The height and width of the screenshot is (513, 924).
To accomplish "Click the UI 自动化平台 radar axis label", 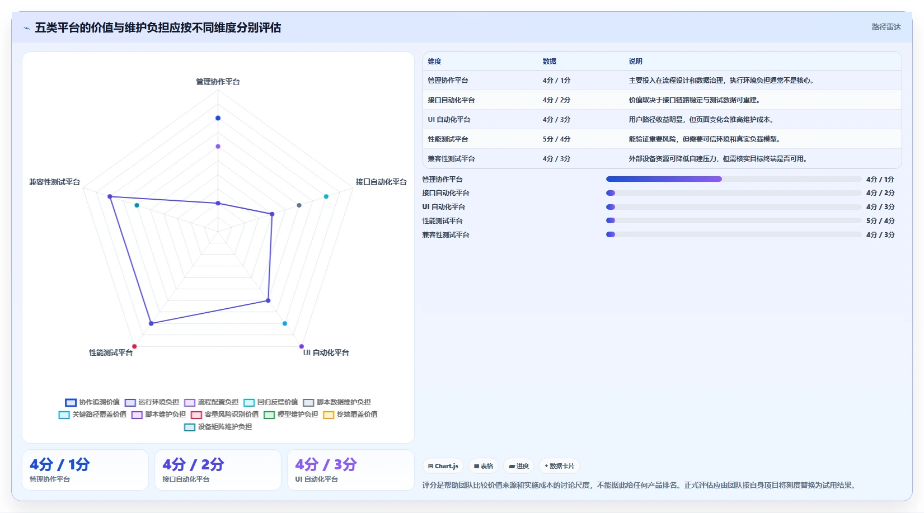I will [x=326, y=352].
